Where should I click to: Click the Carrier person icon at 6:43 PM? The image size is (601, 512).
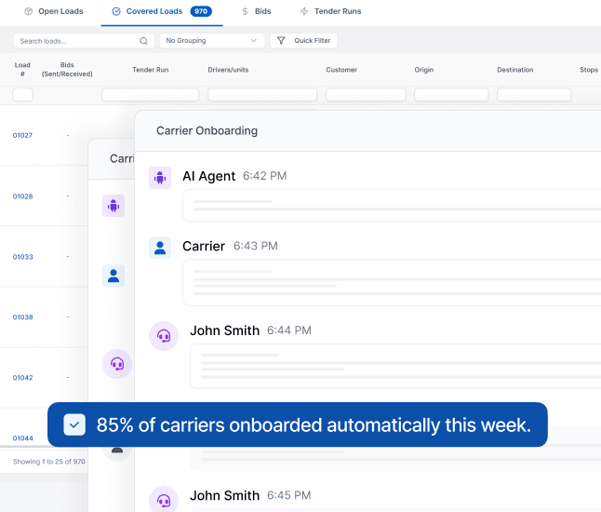pyautogui.click(x=160, y=248)
